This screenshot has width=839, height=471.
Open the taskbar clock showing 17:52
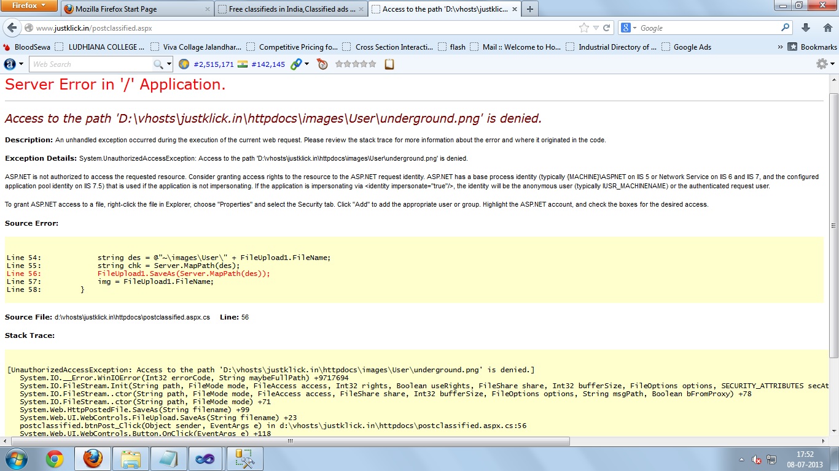(x=805, y=459)
